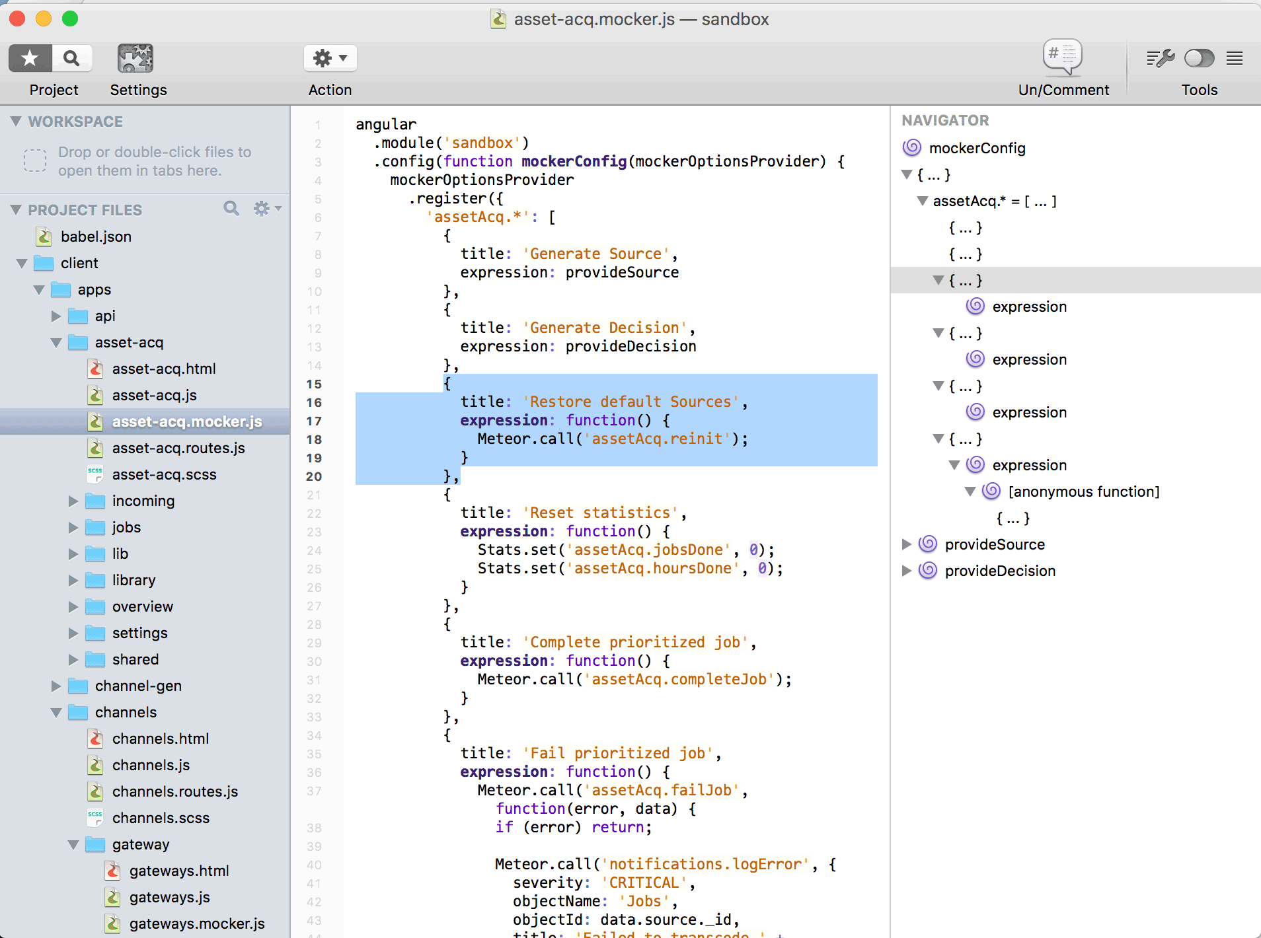Open project search magnifier in toolbar
This screenshot has width=1261, height=938.
(x=72, y=59)
